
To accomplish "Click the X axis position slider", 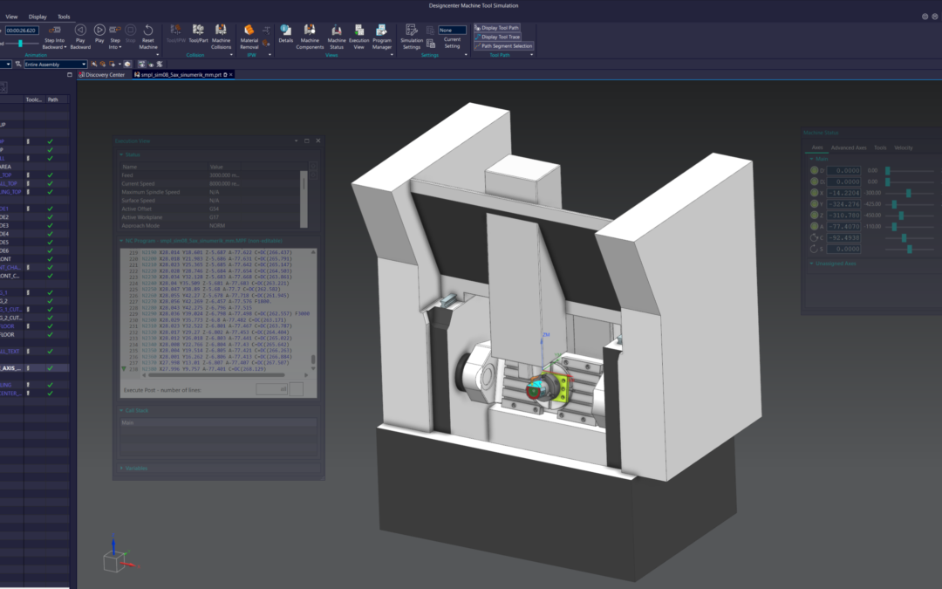I will pyautogui.click(x=909, y=193).
